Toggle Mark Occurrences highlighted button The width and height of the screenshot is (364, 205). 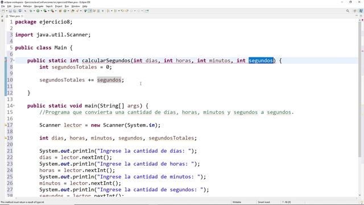tap(89, 11)
